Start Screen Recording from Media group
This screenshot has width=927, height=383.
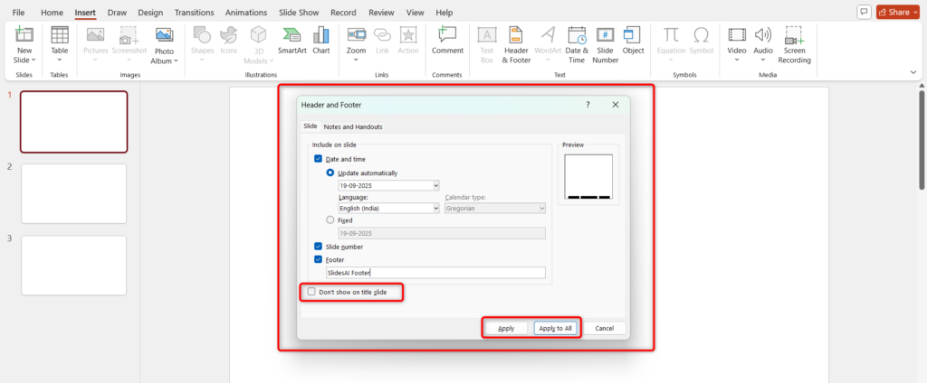point(796,43)
